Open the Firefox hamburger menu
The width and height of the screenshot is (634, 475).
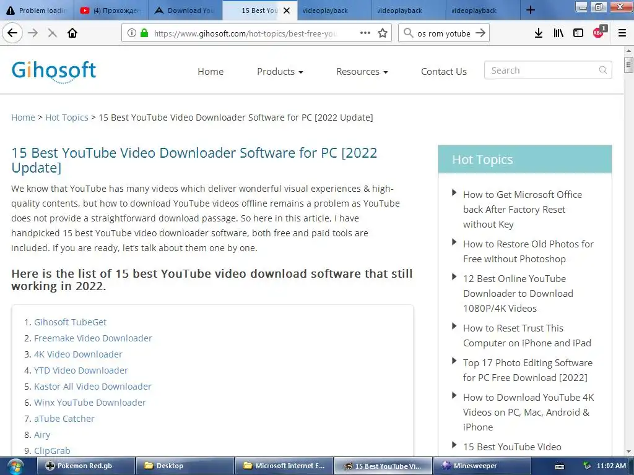click(x=622, y=33)
